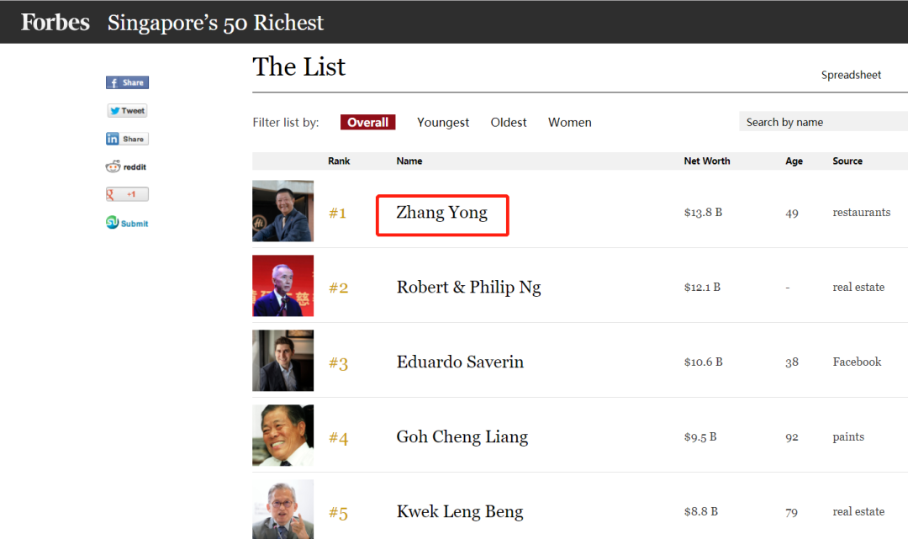Sort list by Net Worth column header
This screenshot has height=539, width=908.
(707, 161)
